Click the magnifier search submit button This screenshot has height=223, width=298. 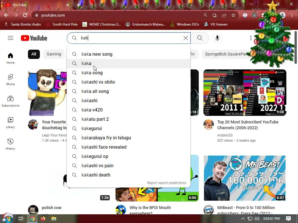coord(200,38)
